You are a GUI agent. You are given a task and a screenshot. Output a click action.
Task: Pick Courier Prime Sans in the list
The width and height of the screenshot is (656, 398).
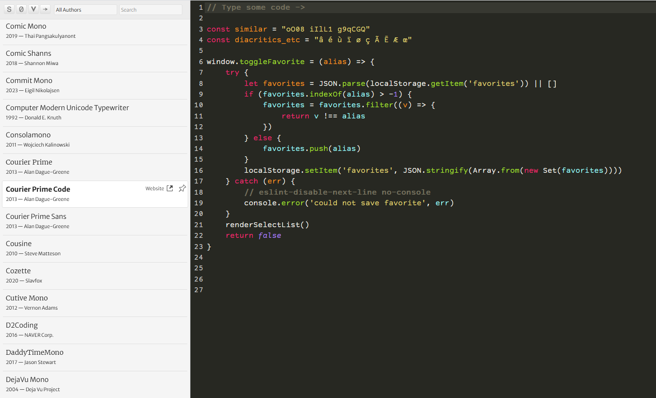pyautogui.click(x=36, y=216)
